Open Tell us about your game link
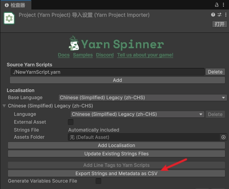Screen dimensions: 229x189 (145, 55)
